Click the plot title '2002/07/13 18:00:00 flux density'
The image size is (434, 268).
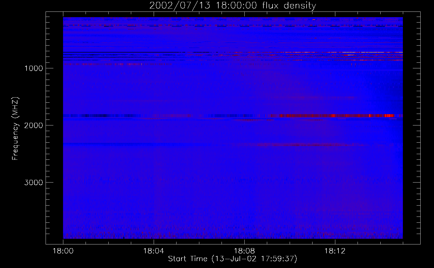pyautogui.click(x=233, y=6)
